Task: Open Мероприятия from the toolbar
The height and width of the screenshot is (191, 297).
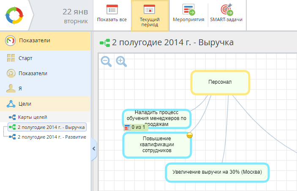Action: (x=188, y=15)
